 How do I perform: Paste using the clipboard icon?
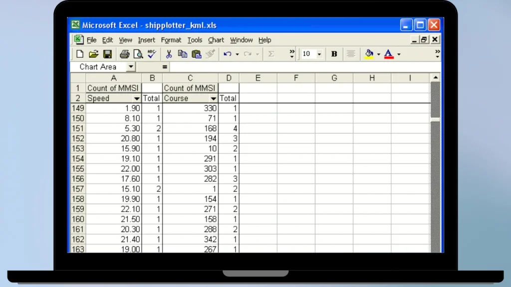coord(197,54)
